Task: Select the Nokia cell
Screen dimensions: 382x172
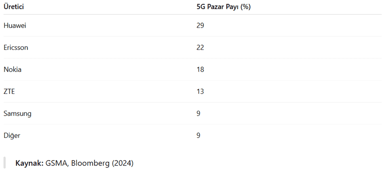Action: [13, 69]
